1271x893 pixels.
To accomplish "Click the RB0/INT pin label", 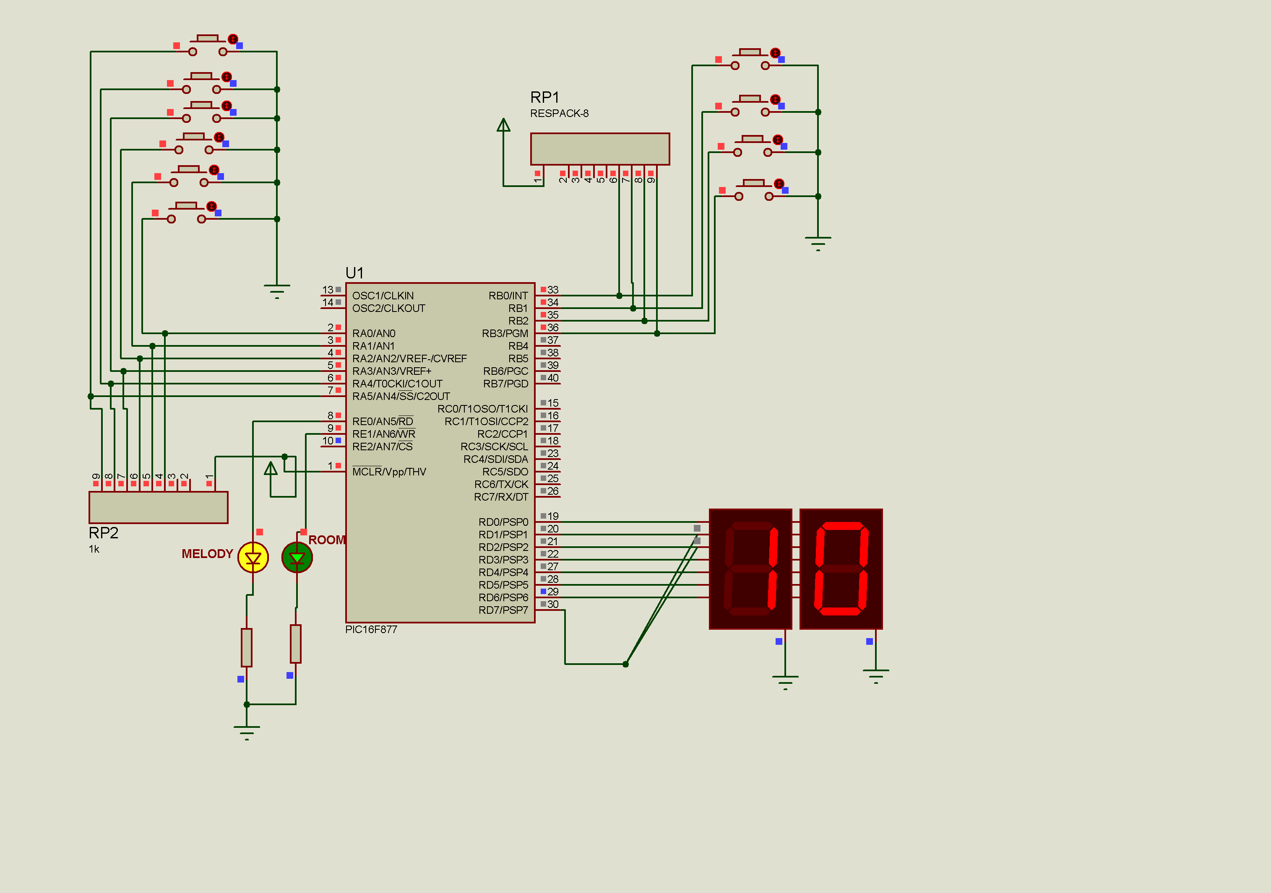I will [x=508, y=296].
